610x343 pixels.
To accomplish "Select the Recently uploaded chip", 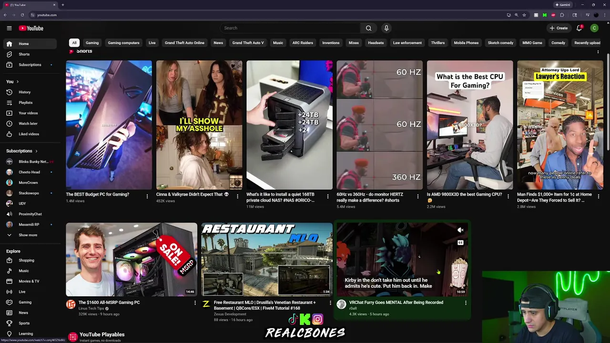I will [588, 43].
